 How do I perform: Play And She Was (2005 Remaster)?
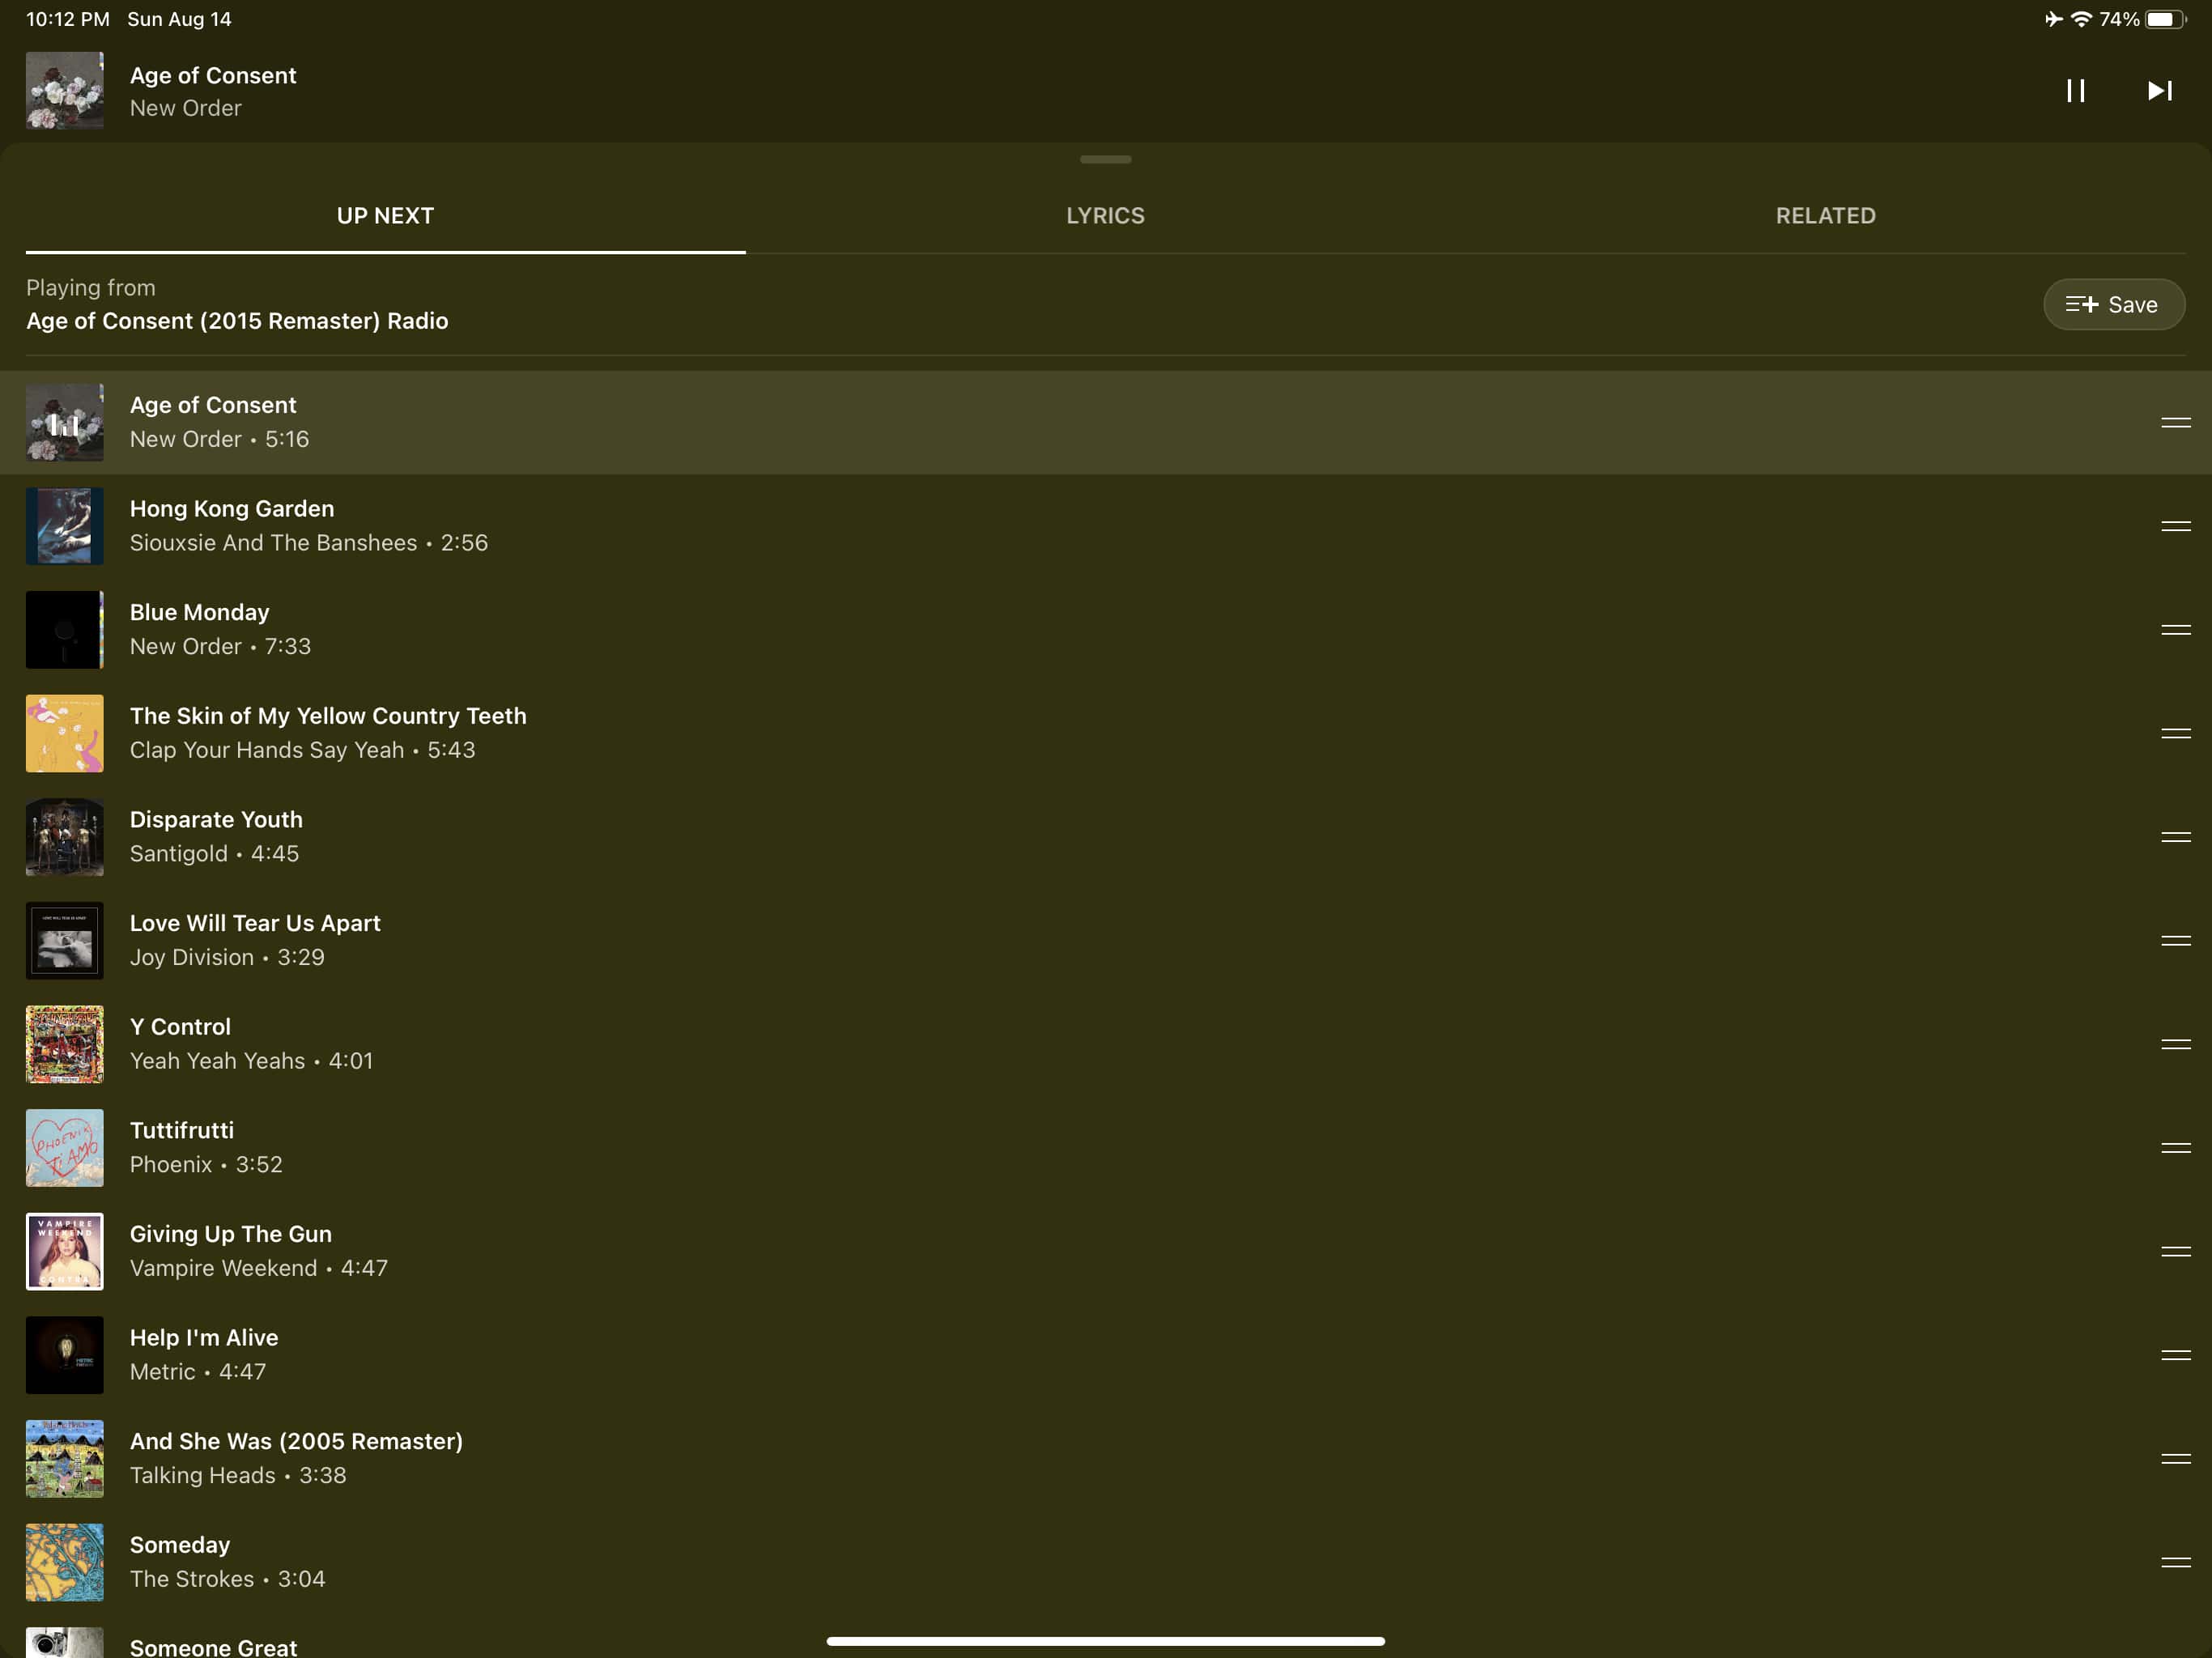point(296,1458)
